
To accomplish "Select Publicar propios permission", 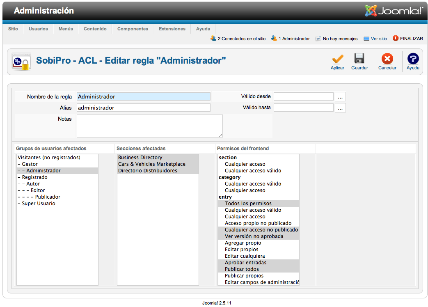I will pyautogui.click(x=258, y=275).
